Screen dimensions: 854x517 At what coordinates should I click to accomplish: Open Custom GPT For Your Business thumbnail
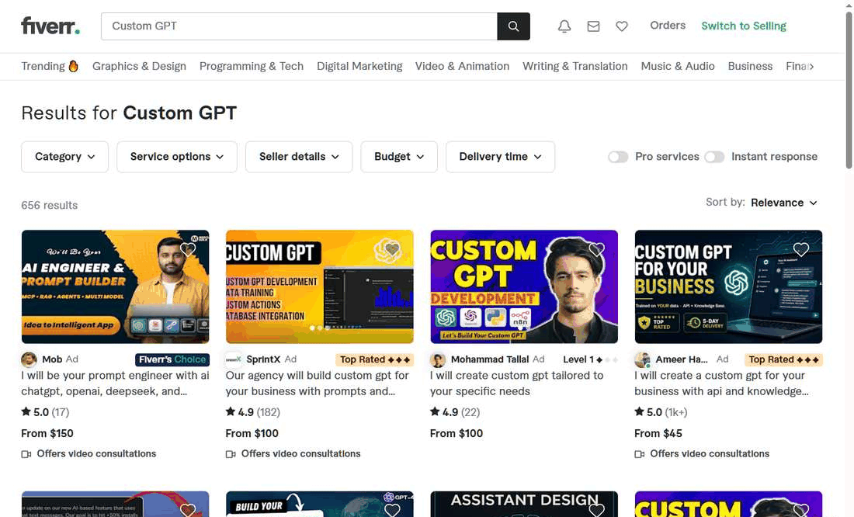[x=728, y=286]
